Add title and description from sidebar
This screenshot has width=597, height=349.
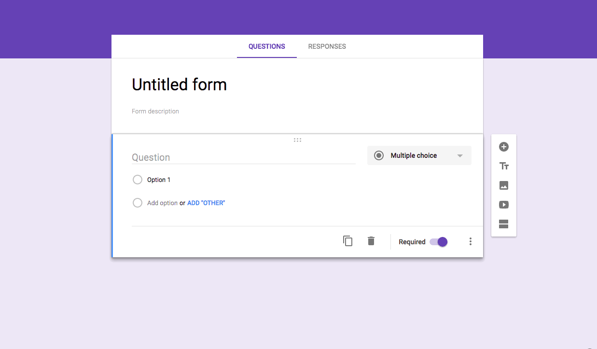pyautogui.click(x=503, y=166)
